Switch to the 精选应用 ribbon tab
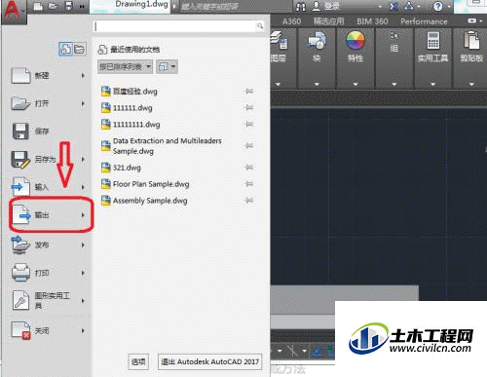The height and width of the screenshot is (377, 487). (328, 21)
